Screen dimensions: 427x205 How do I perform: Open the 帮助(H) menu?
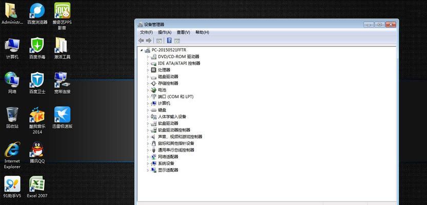click(202, 32)
